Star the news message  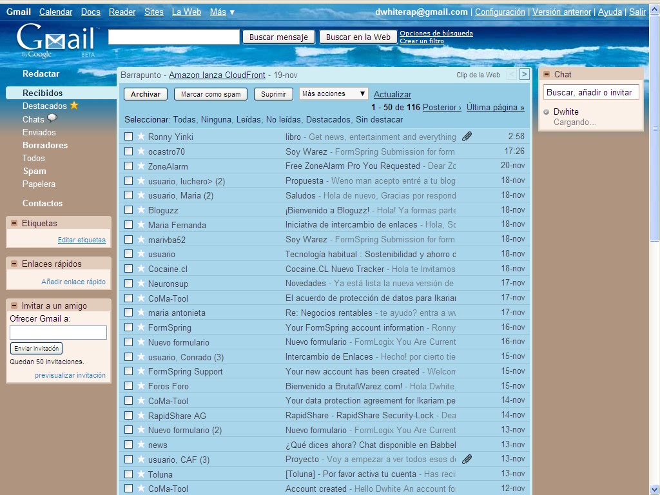coord(141,445)
